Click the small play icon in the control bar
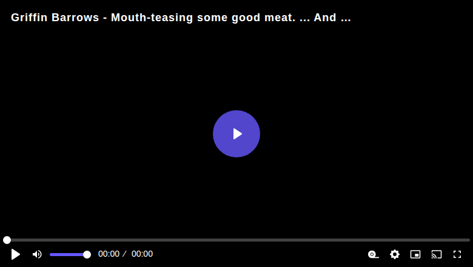473x267 pixels. tap(15, 254)
